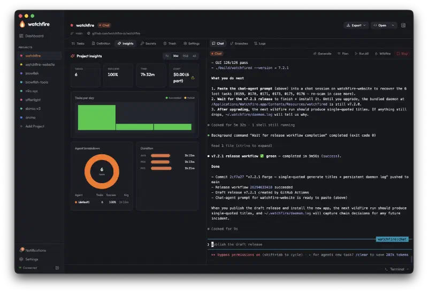Viewport: 428px width, 293px height.
Task: Select the anima project
Action: click(40, 117)
